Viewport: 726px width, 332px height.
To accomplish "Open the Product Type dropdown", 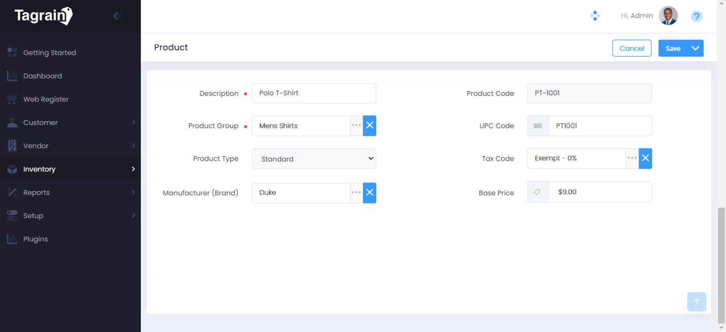I will (314, 158).
